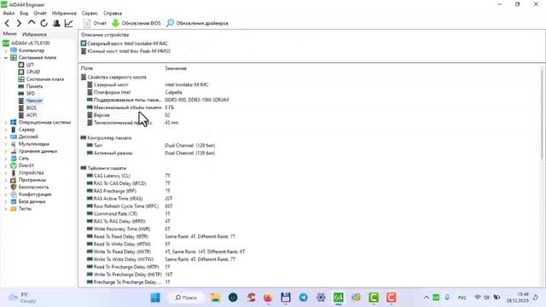Screen dimensions: 546x307
Task: Expand Операционная система tree node
Action: pyautogui.click(x=6, y=123)
